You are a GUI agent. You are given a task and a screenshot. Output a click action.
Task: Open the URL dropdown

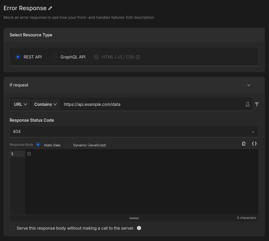tap(20, 104)
